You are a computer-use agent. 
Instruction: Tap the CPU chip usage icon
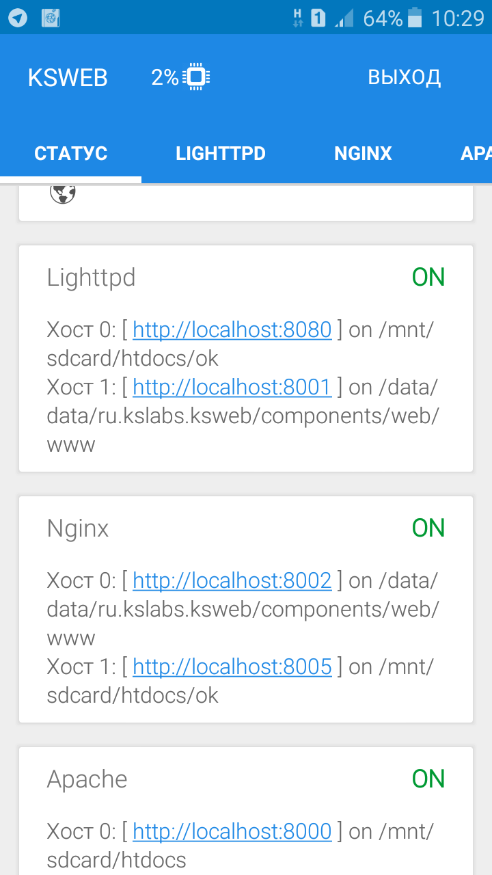196,77
